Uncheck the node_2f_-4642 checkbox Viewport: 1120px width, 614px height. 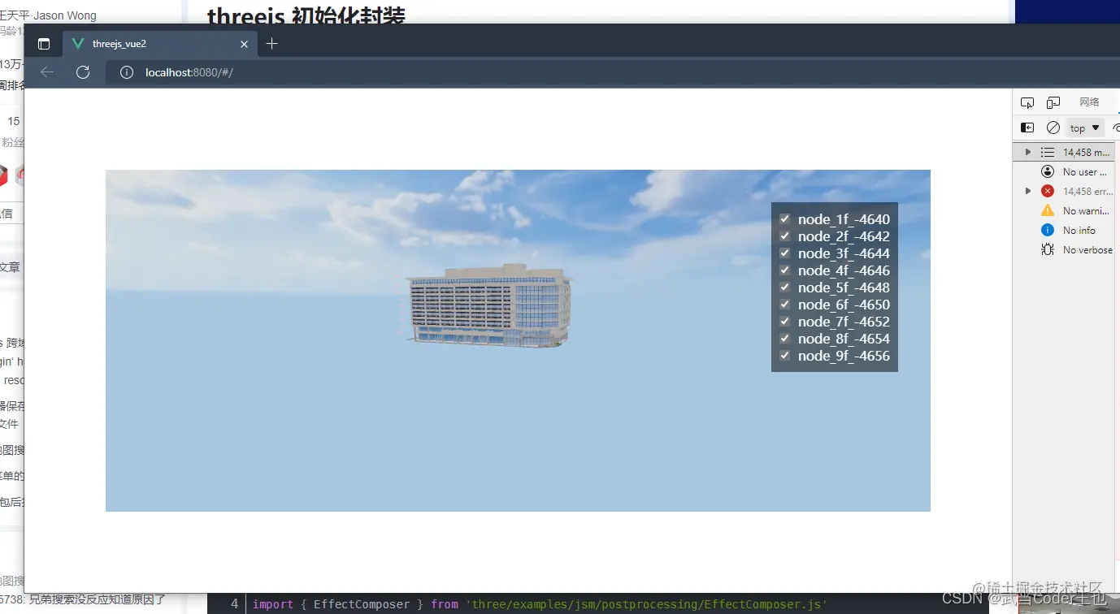click(x=785, y=236)
